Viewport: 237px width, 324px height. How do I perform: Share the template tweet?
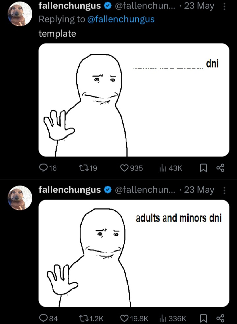pyautogui.click(x=220, y=168)
